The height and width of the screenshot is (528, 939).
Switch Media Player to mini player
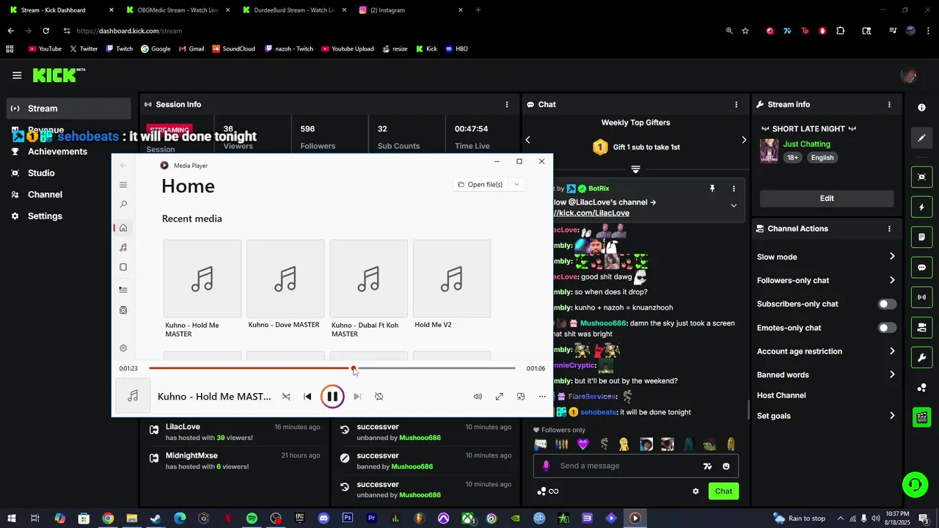click(521, 397)
